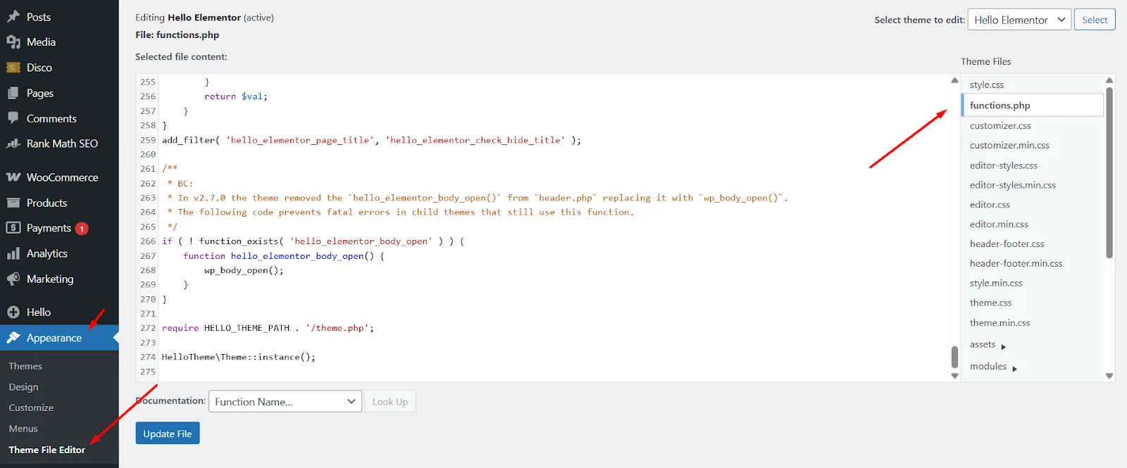Image resolution: width=1127 pixels, height=468 pixels.
Task: Click the Update File button
Action: point(168,434)
